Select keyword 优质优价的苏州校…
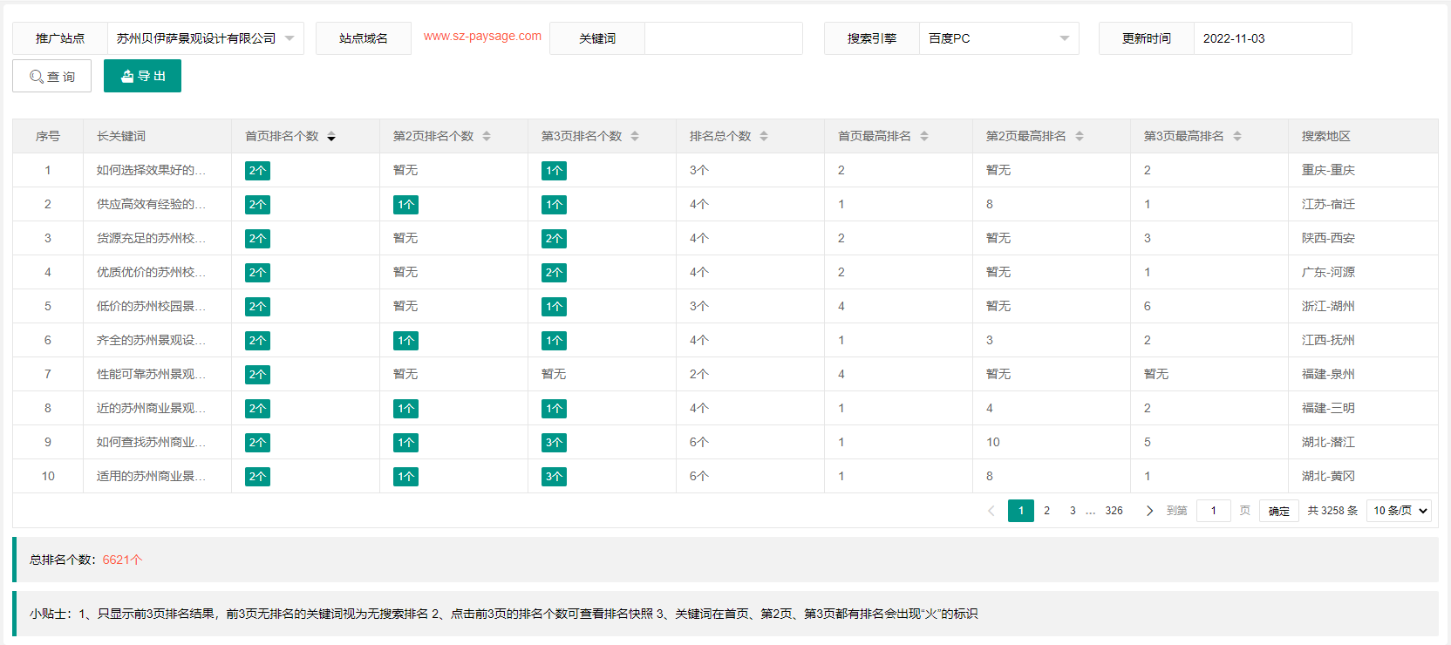Screen dimensions: 1451x645 click(x=151, y=272)
